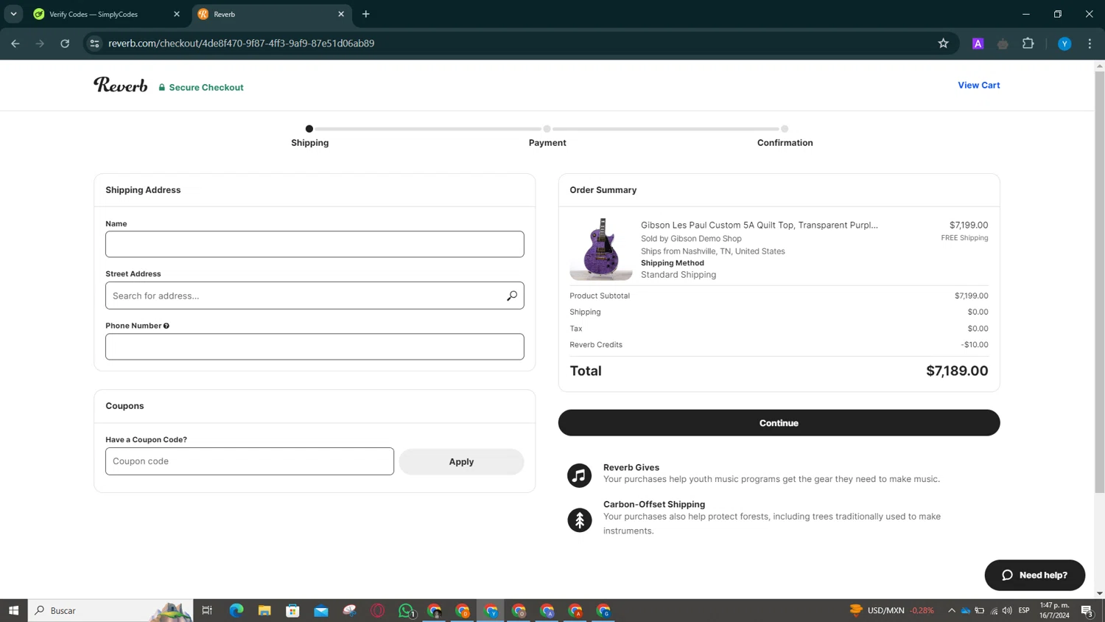Open the Chrome profile Y avatar
The width and height of the screenshot is (1105, 622).
1064,43
